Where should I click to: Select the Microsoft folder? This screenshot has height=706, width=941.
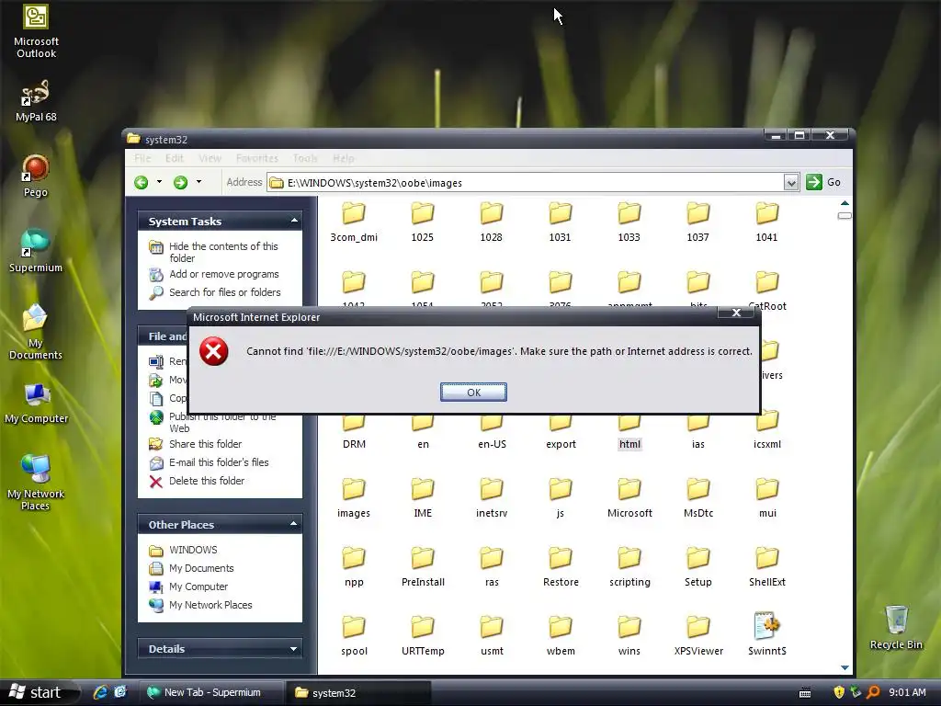629,498
